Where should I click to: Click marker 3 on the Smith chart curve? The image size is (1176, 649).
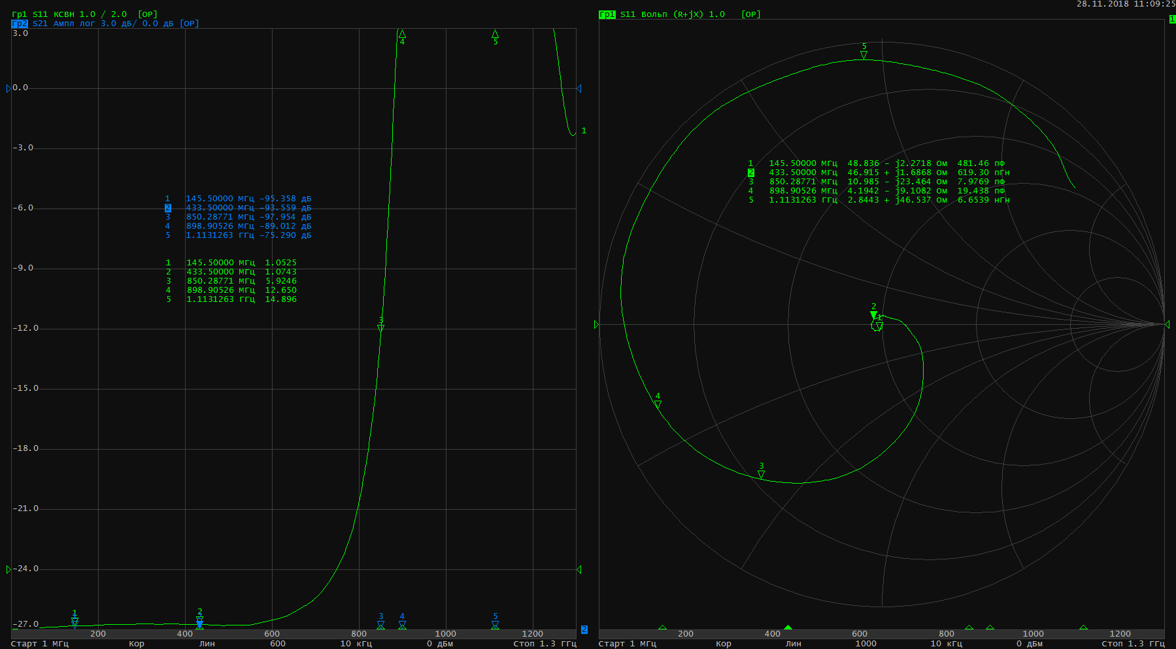click(x=761, y=474)
